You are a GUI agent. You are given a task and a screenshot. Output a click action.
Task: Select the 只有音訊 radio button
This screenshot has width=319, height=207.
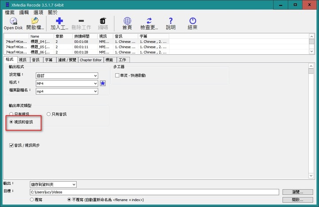tap(48, 114)
